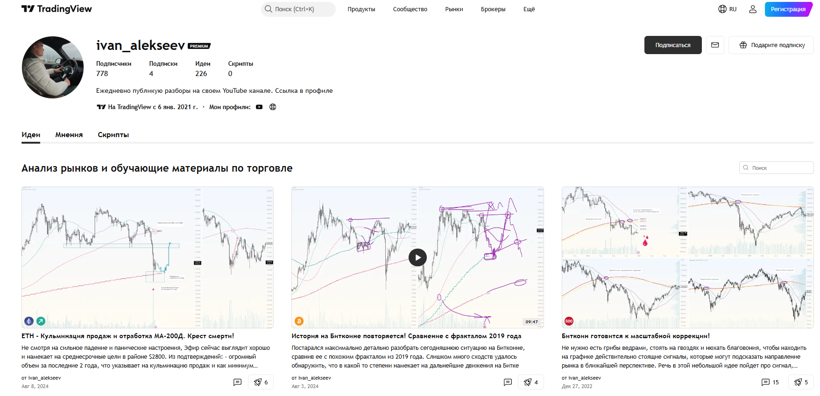Open the YouTube profile link icon
The image size is (820, 396).
(x=259, y=107)
